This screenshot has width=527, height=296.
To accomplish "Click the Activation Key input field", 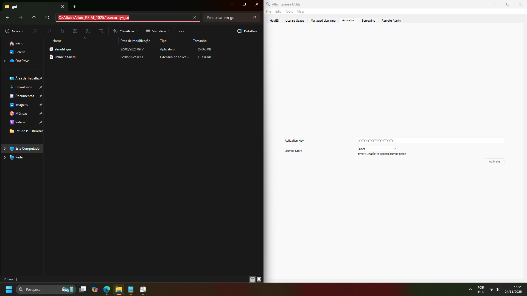I will click(431, 141).
